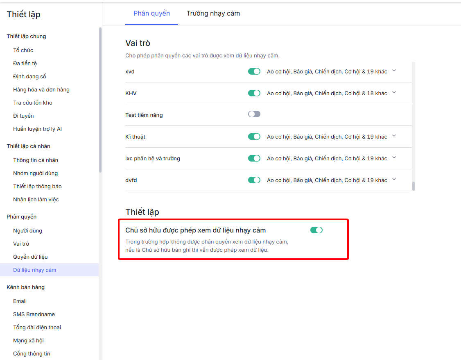This screenshot has width=461, height=360.
Task: Open Người dùng in the sidebar
Action: click(27, 230)
